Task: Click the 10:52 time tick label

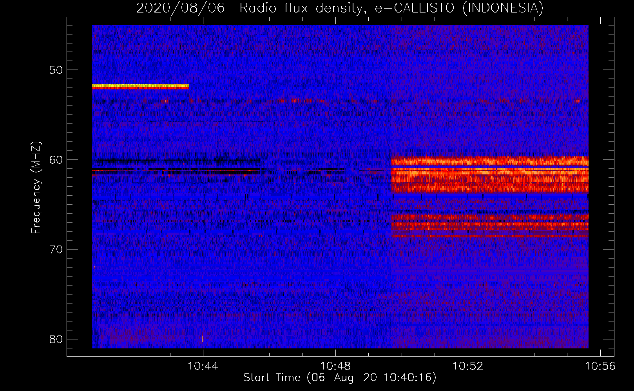Action: [x=468, y=366]
